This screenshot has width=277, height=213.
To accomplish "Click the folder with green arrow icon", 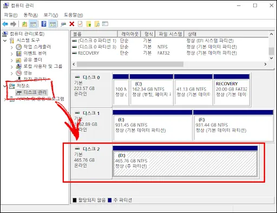I will point(89,24).
